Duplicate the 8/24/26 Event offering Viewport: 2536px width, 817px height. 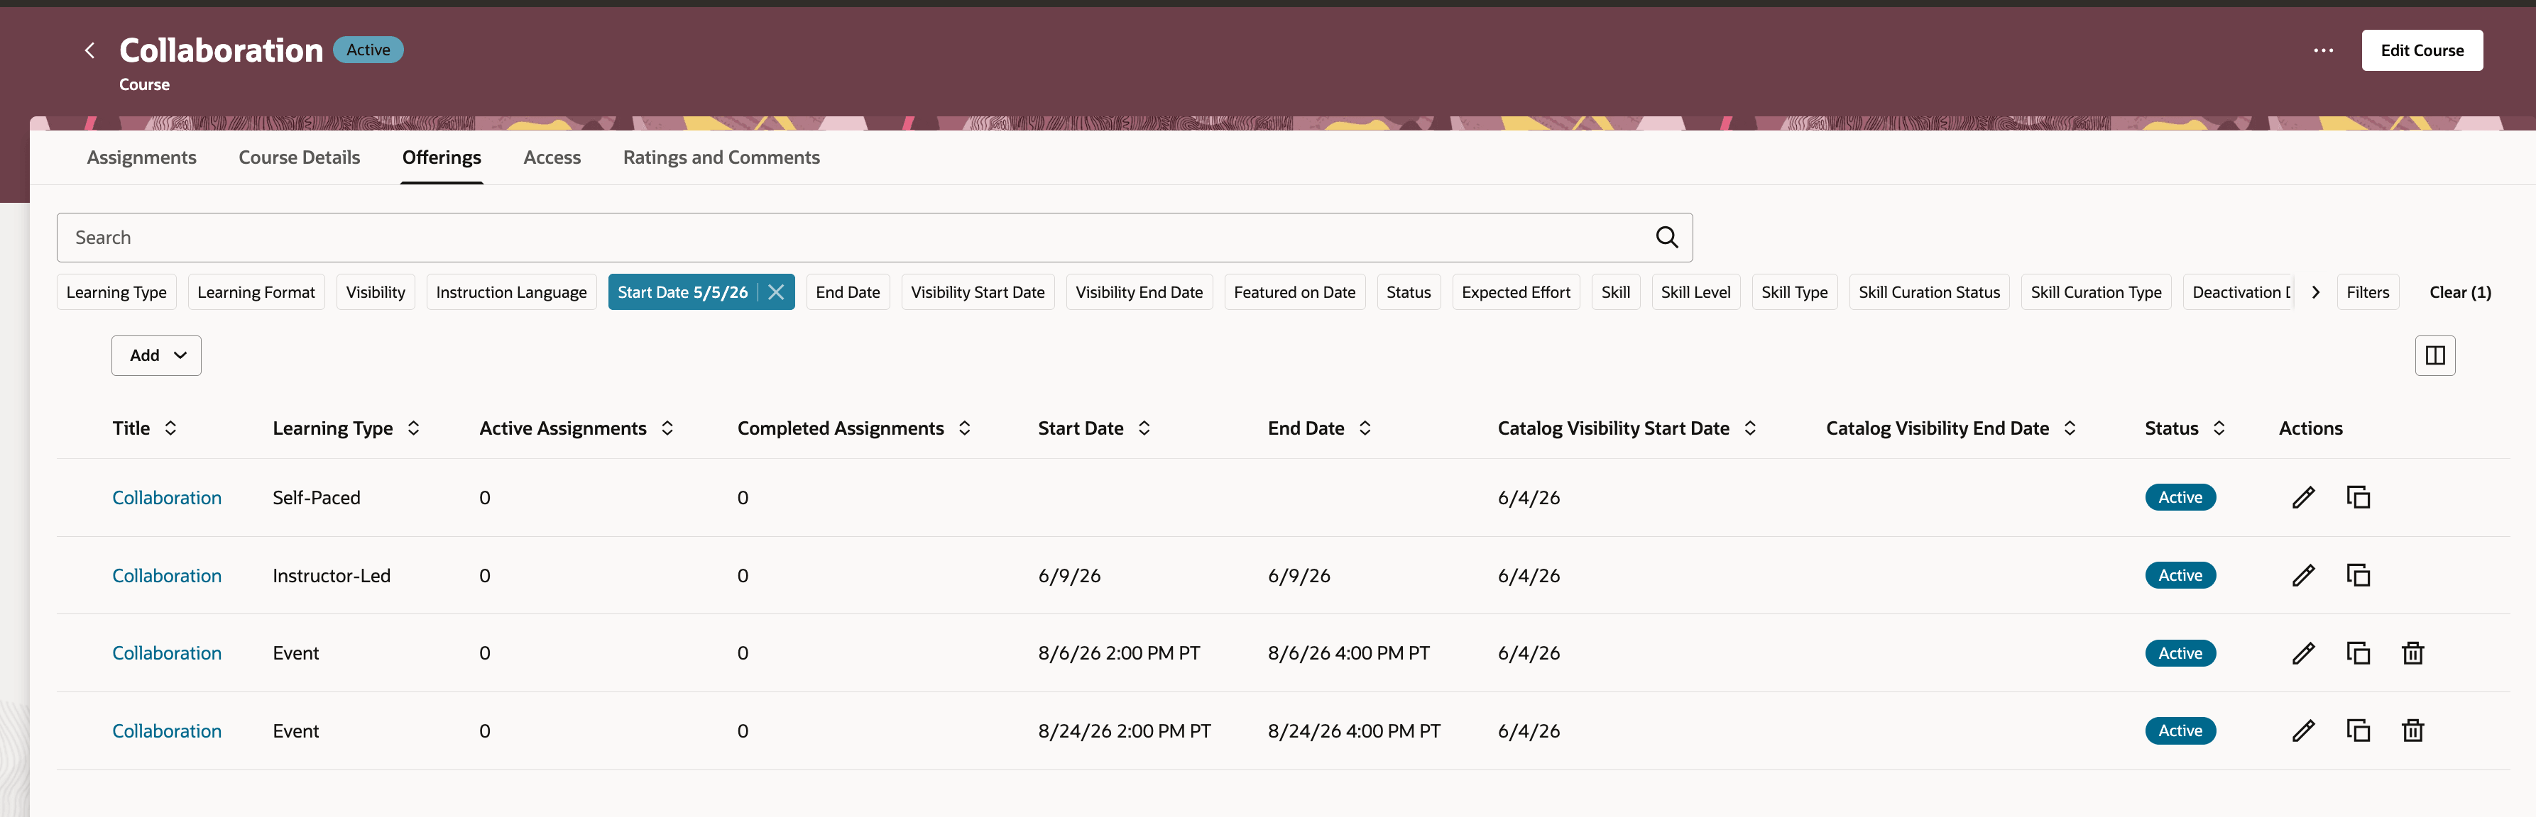(x=2358, y=730)
